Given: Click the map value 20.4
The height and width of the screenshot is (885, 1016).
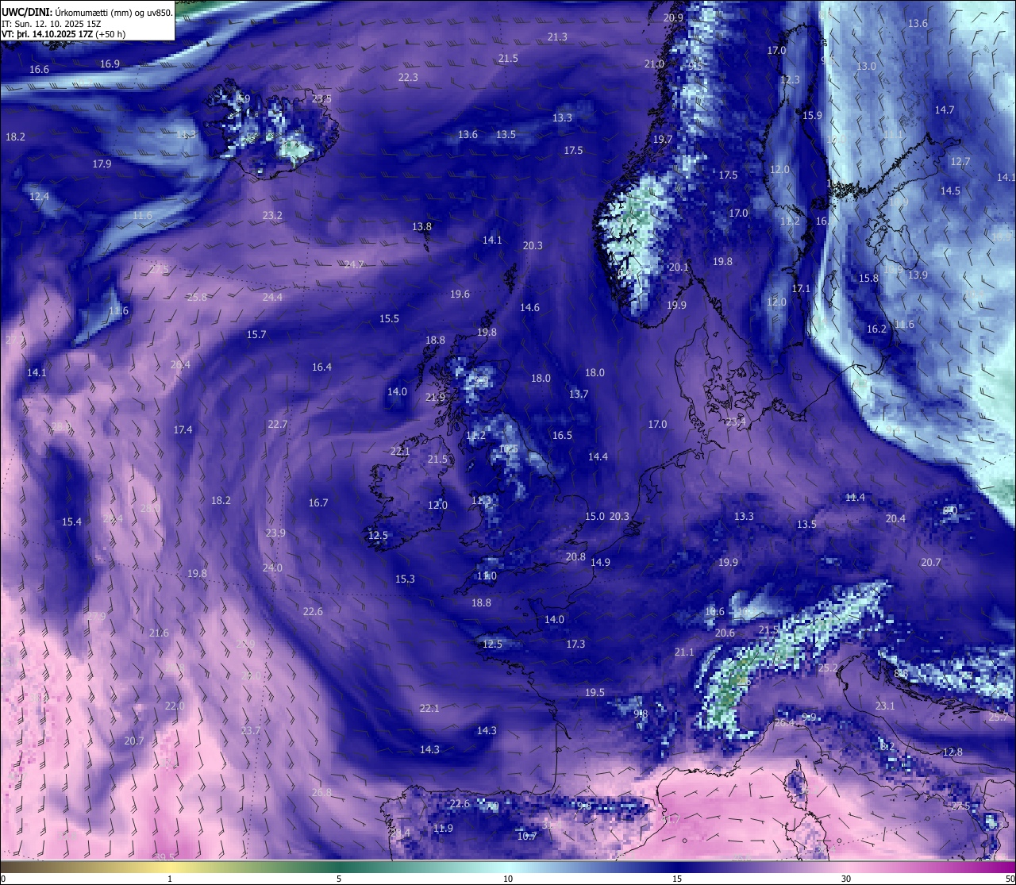Looking at the screenshot, I should (x=895, y=519).
